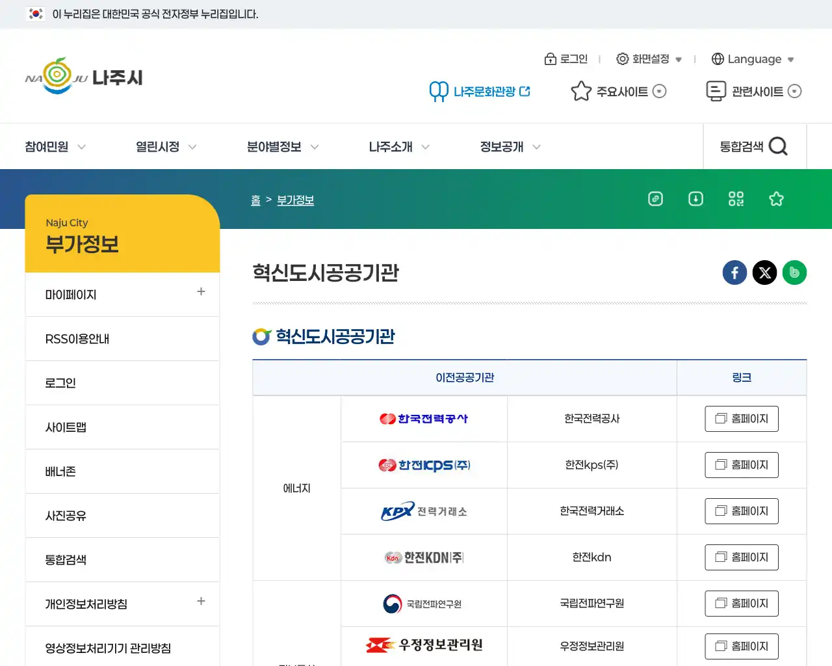
Task: Click the Naju City logo
Action: [83, 75]
